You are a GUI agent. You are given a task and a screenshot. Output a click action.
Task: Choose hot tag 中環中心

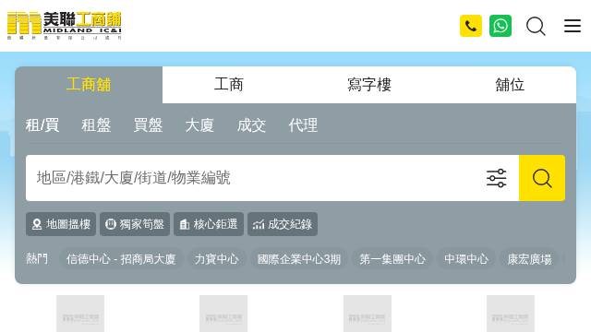[466, 259]
